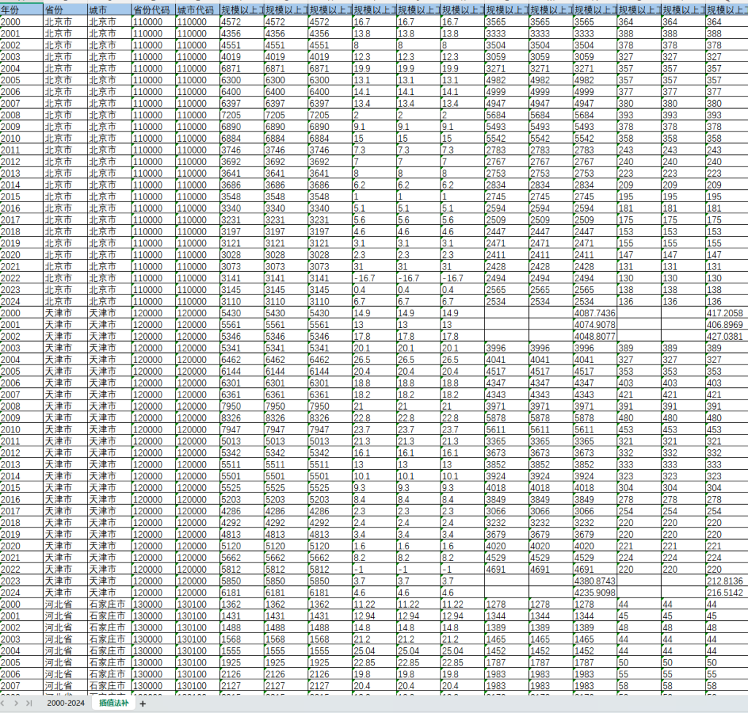This screenshot has height=713, width=748.
Task: Click the first 河北省 province cell
Action: click(x=64, y=604)
